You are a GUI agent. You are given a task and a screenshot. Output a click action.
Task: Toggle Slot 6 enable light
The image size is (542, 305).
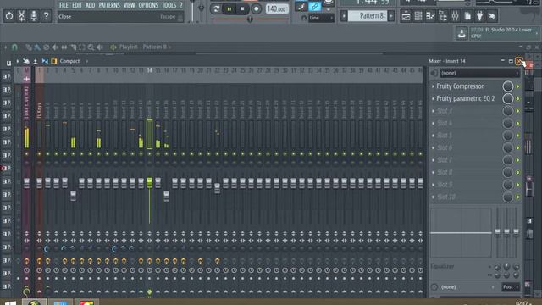(x=517, y=147)
